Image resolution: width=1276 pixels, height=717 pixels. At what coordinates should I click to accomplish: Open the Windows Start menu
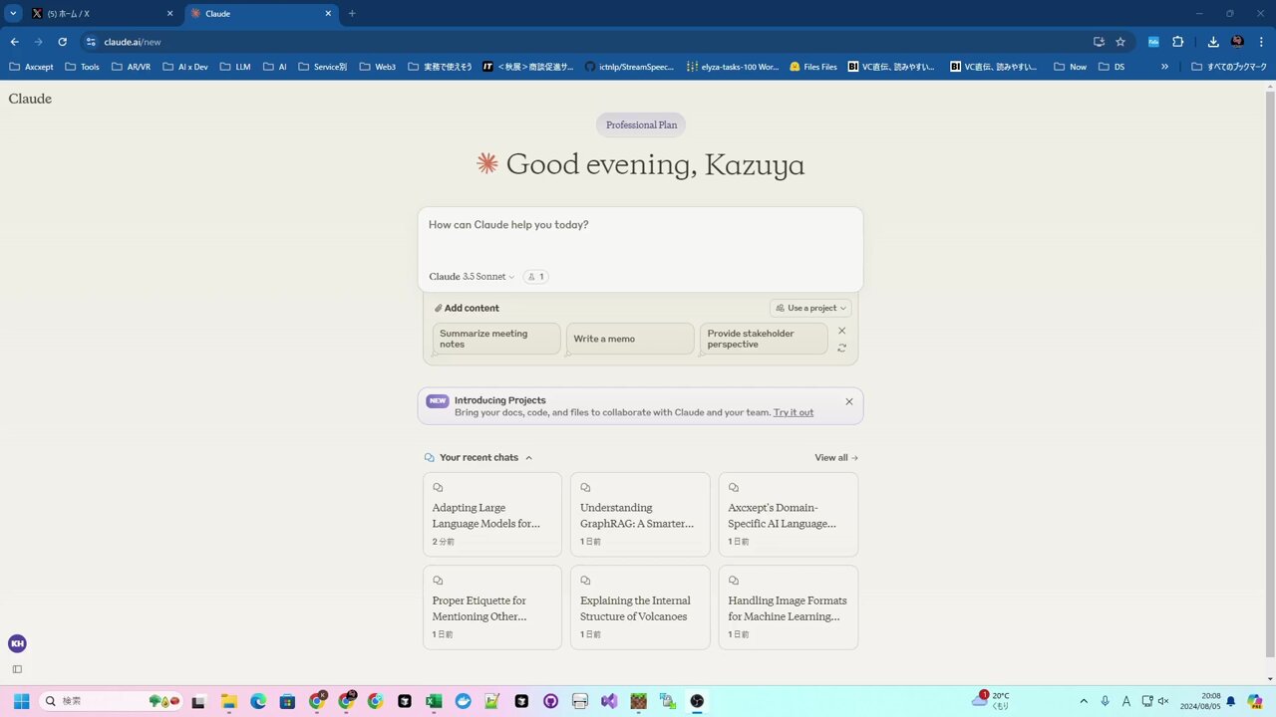pyautogui.click(x=21, y=701)
